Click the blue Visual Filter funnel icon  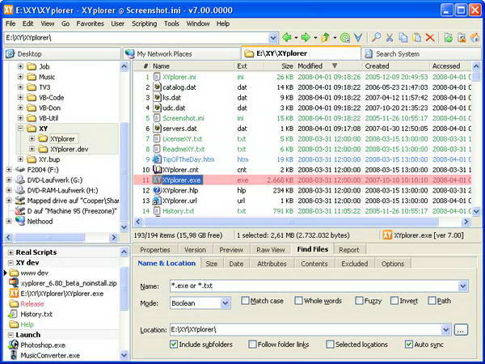click(x=357, y=38)
